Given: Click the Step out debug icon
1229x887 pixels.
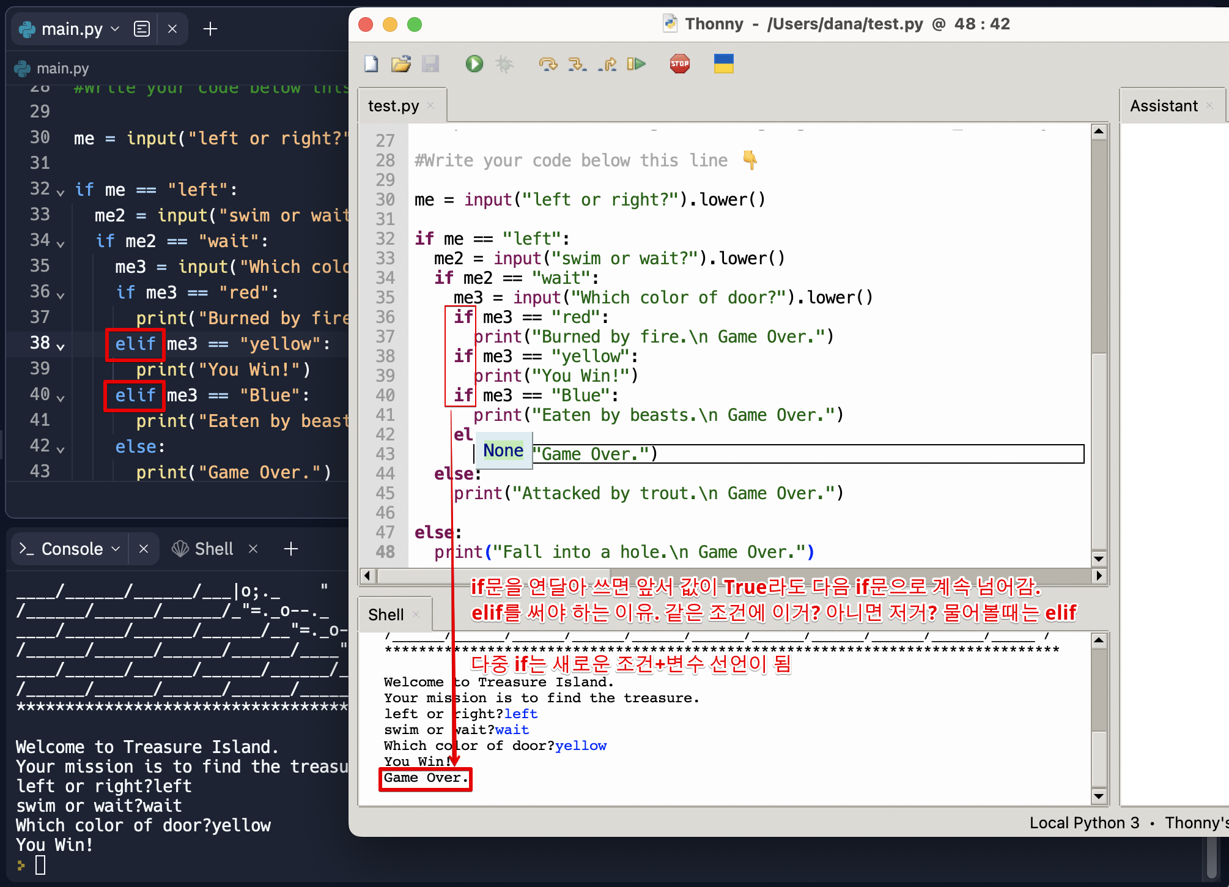Looking at the screenshot, I should 607,64.
